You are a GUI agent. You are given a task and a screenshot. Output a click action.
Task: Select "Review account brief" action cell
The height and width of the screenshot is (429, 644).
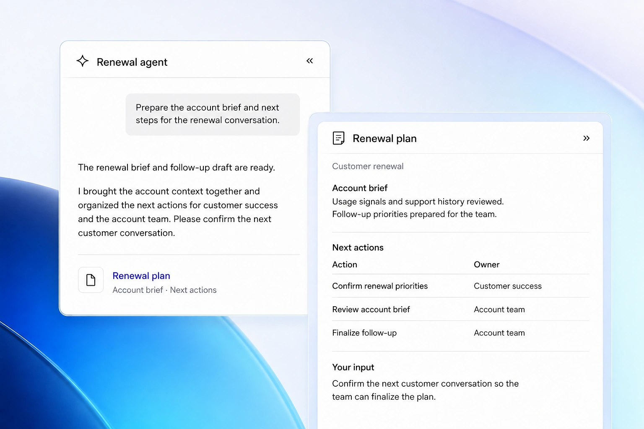[371, 310]
